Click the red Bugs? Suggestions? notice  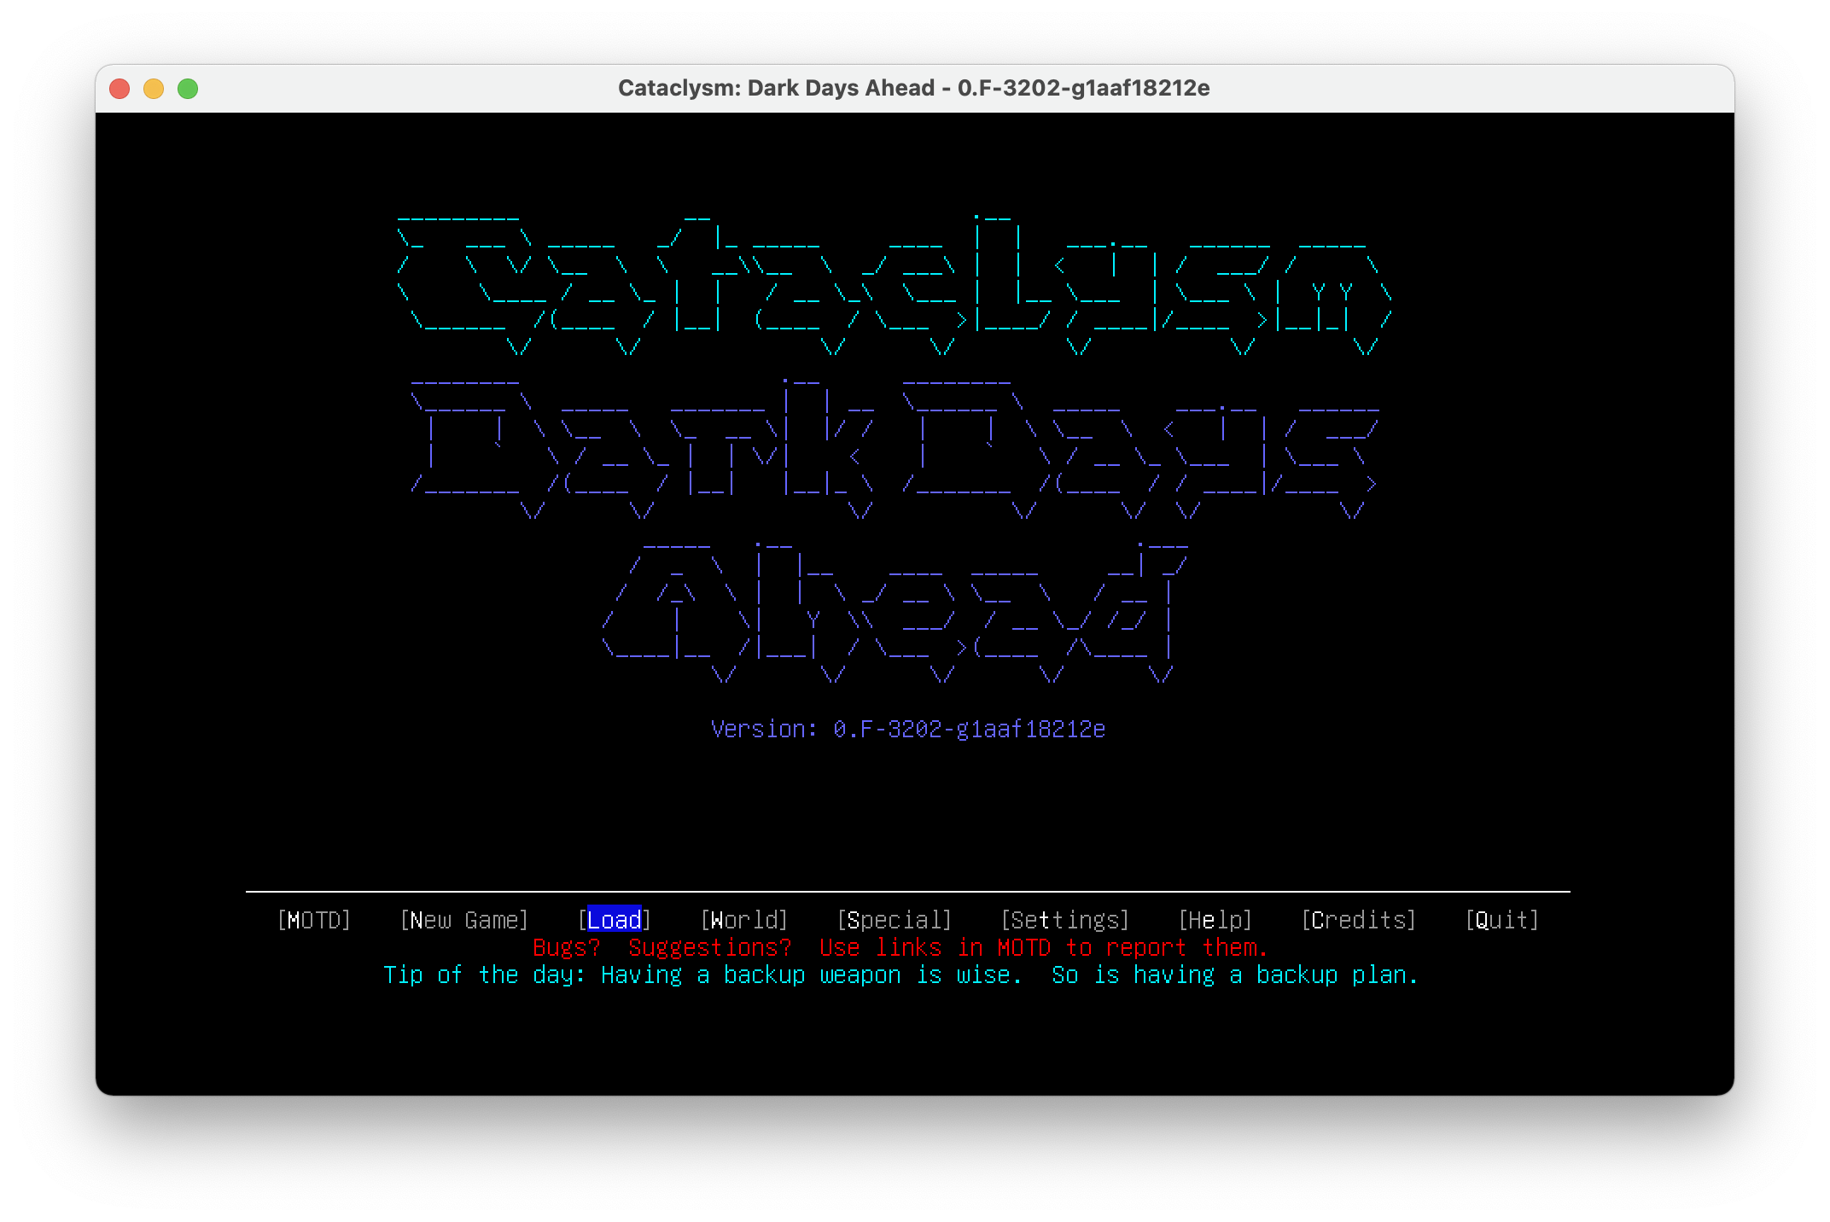click(x=901, y=947)
